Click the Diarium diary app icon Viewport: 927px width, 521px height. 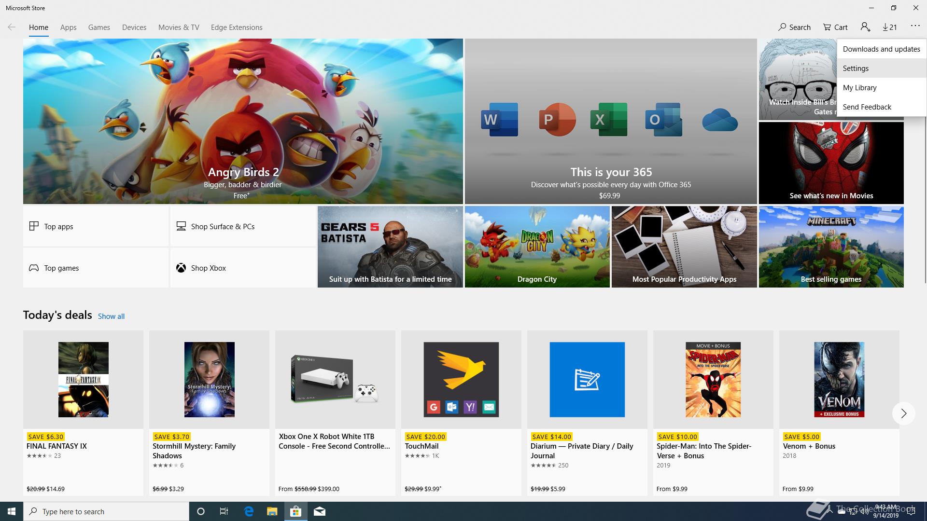coord(587,380)
